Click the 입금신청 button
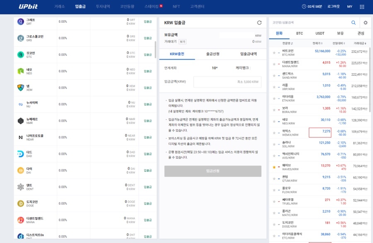 (x=213, y=171)
